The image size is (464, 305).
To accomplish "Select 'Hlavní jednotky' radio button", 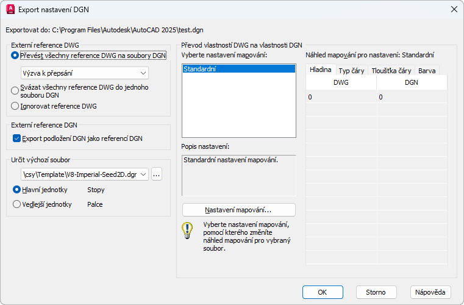I will click(x=16, y=190).
